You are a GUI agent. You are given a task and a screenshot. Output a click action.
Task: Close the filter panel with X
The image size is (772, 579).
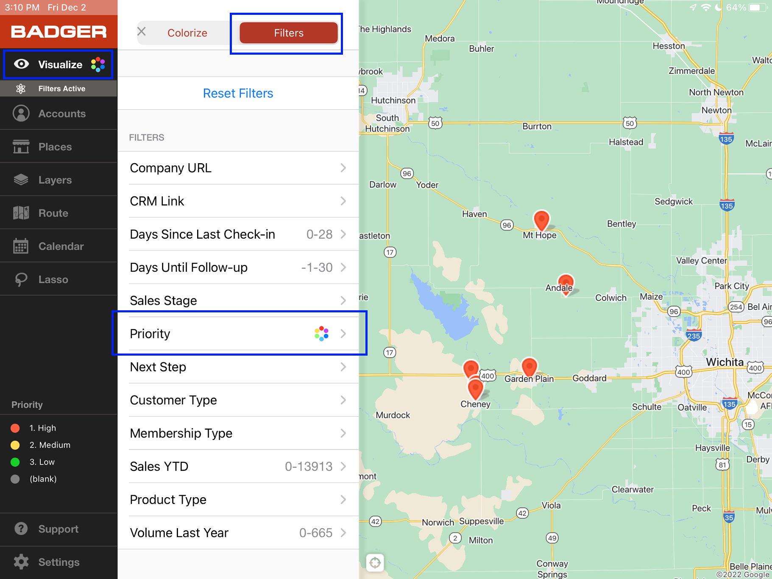coord(142,31)
